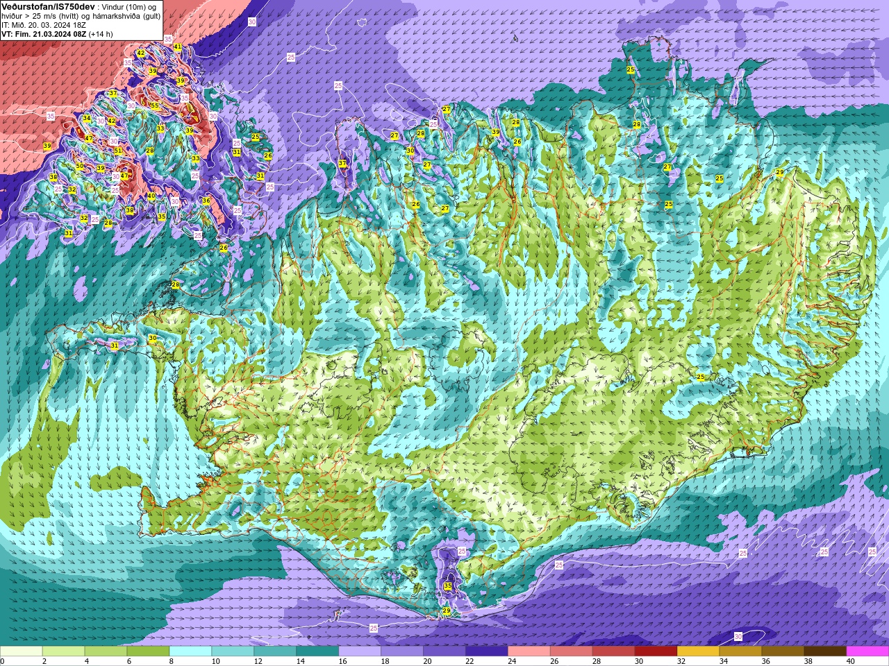Click the 10–12 turquoise legend swatch
Screen dimensions: 889x666
tap(233, 651)
